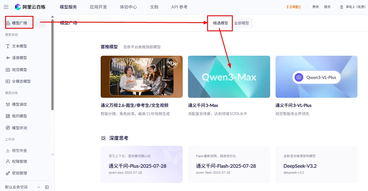Click the qwen-plus-2025-07-28 model ID text
The height and width of the screenshot is (191, 368).
click(125, 173)
